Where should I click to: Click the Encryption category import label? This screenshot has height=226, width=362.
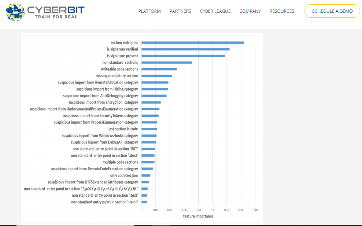103,102
